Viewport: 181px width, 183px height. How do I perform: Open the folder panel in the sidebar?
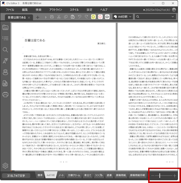coord(5,28)
